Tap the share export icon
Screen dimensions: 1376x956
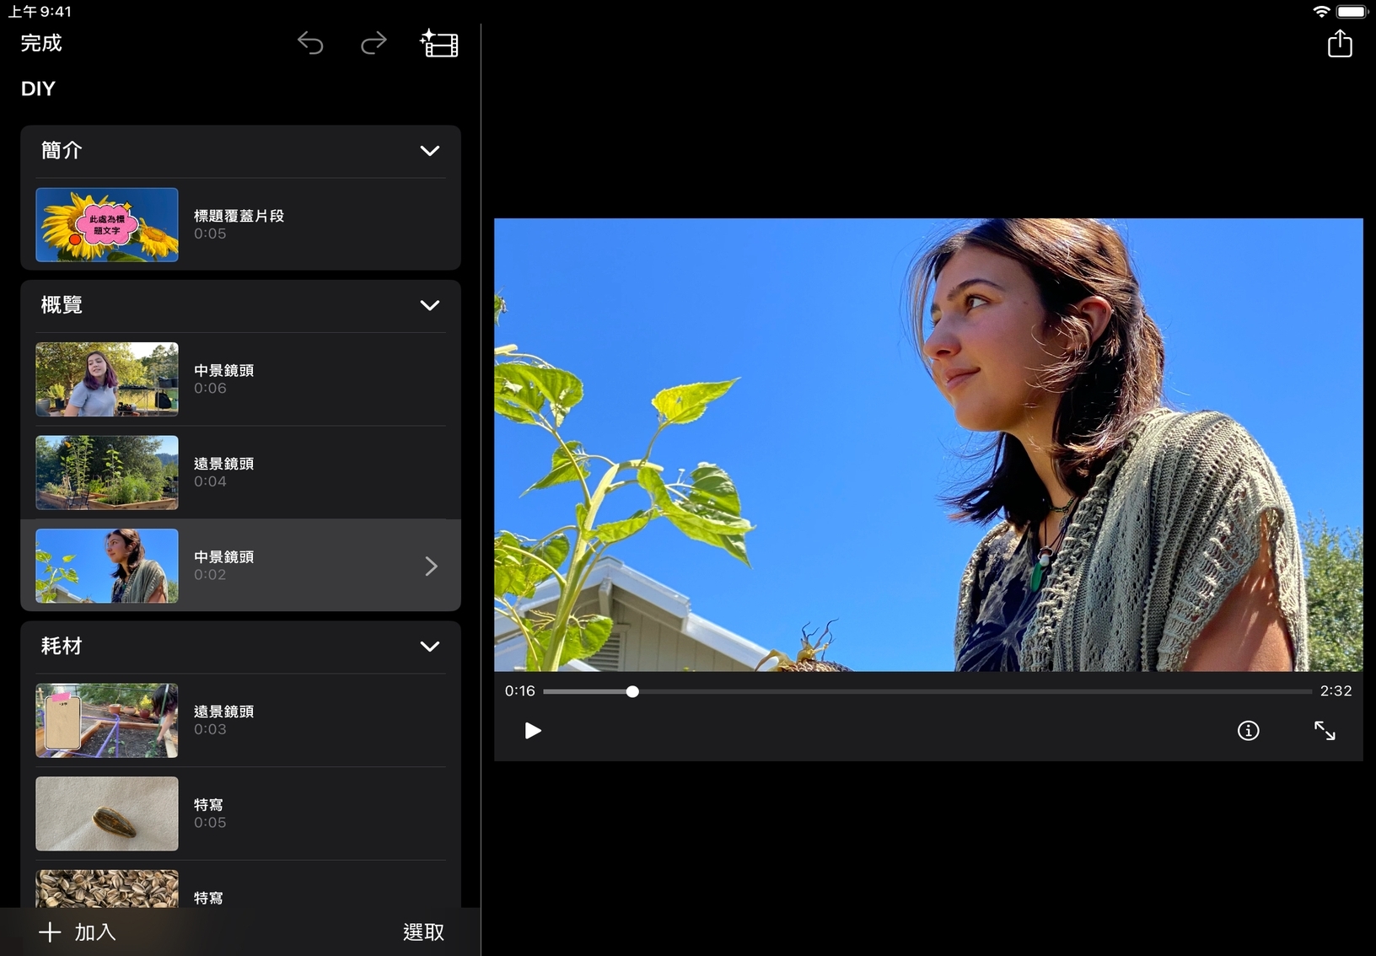1339,44
